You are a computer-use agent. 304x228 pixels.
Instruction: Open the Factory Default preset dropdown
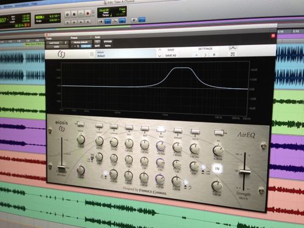81,42
